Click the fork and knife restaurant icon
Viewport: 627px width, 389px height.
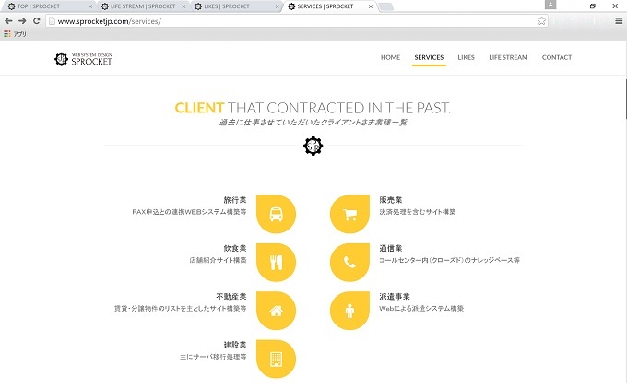point(276,262)
